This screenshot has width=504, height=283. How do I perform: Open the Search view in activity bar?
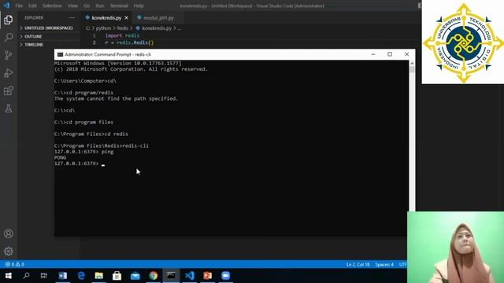click(9, 38)
